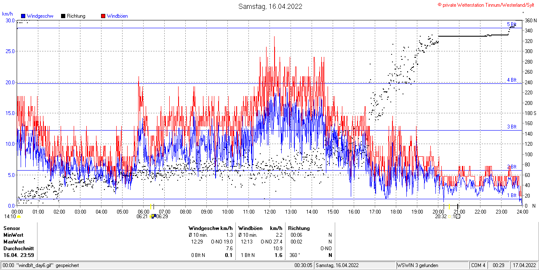Click the red Windböen legend square
This screenshot has width=539, height=270.
tap(103, 16)
